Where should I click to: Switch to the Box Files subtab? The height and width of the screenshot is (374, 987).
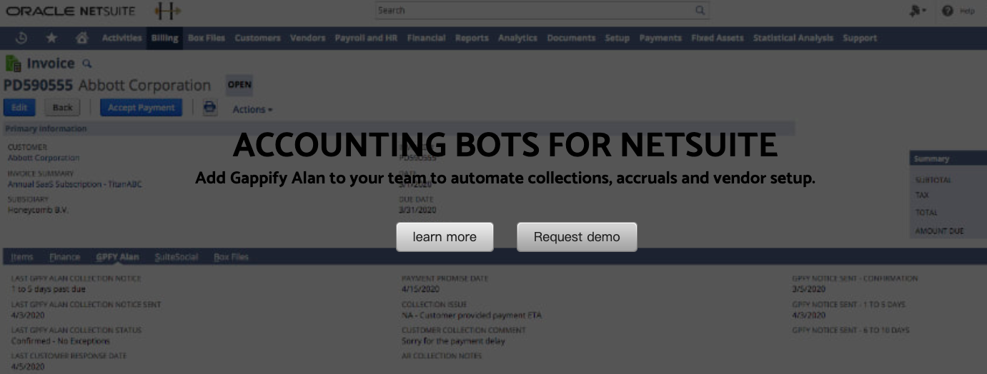point(231,257)
